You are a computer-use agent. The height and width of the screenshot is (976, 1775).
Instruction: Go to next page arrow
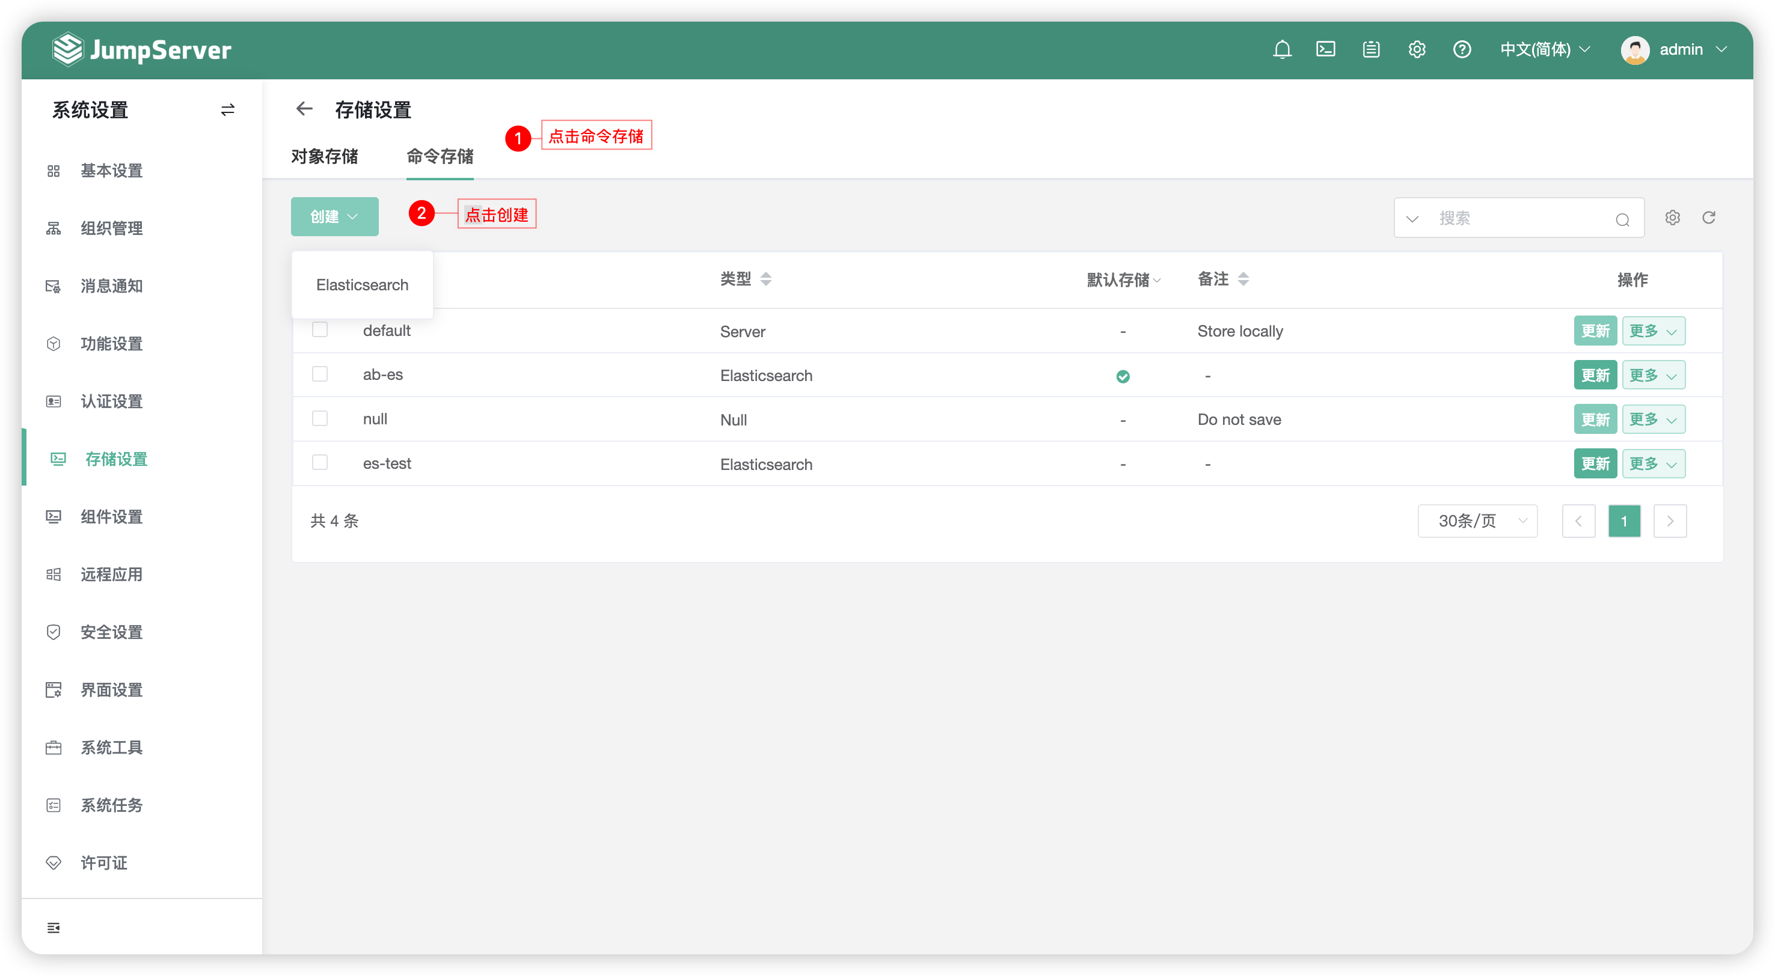coord(1670,520)
